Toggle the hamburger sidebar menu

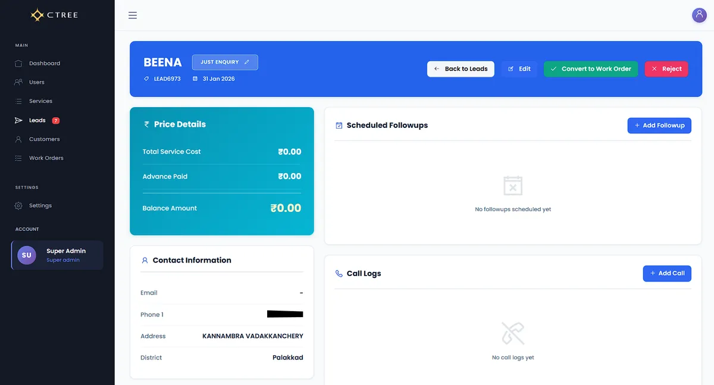point(133,15)
